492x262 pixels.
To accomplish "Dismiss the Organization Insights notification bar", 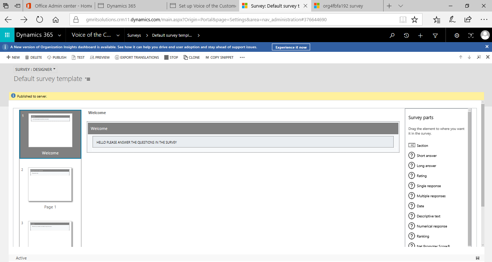I will click(487, 47).
